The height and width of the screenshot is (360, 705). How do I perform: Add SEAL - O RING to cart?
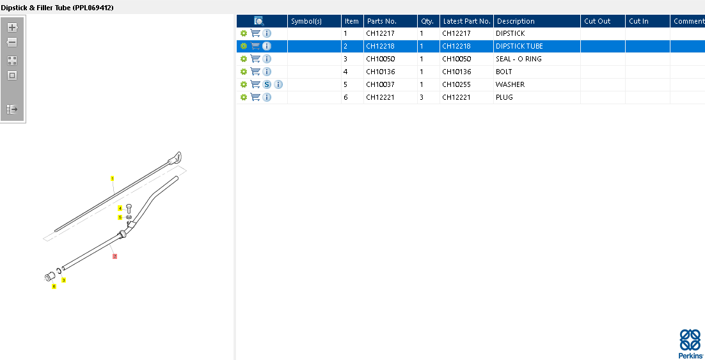click(255, 59)
